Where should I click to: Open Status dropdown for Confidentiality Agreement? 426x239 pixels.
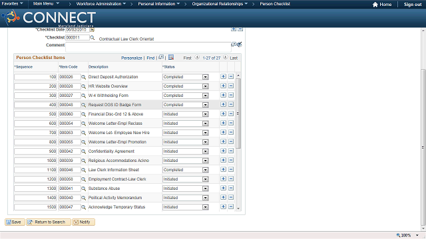coord(206,151)
